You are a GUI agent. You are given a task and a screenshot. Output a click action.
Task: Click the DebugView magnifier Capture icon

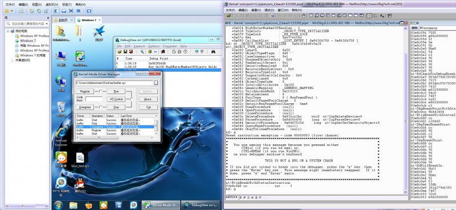coord(142,51)
